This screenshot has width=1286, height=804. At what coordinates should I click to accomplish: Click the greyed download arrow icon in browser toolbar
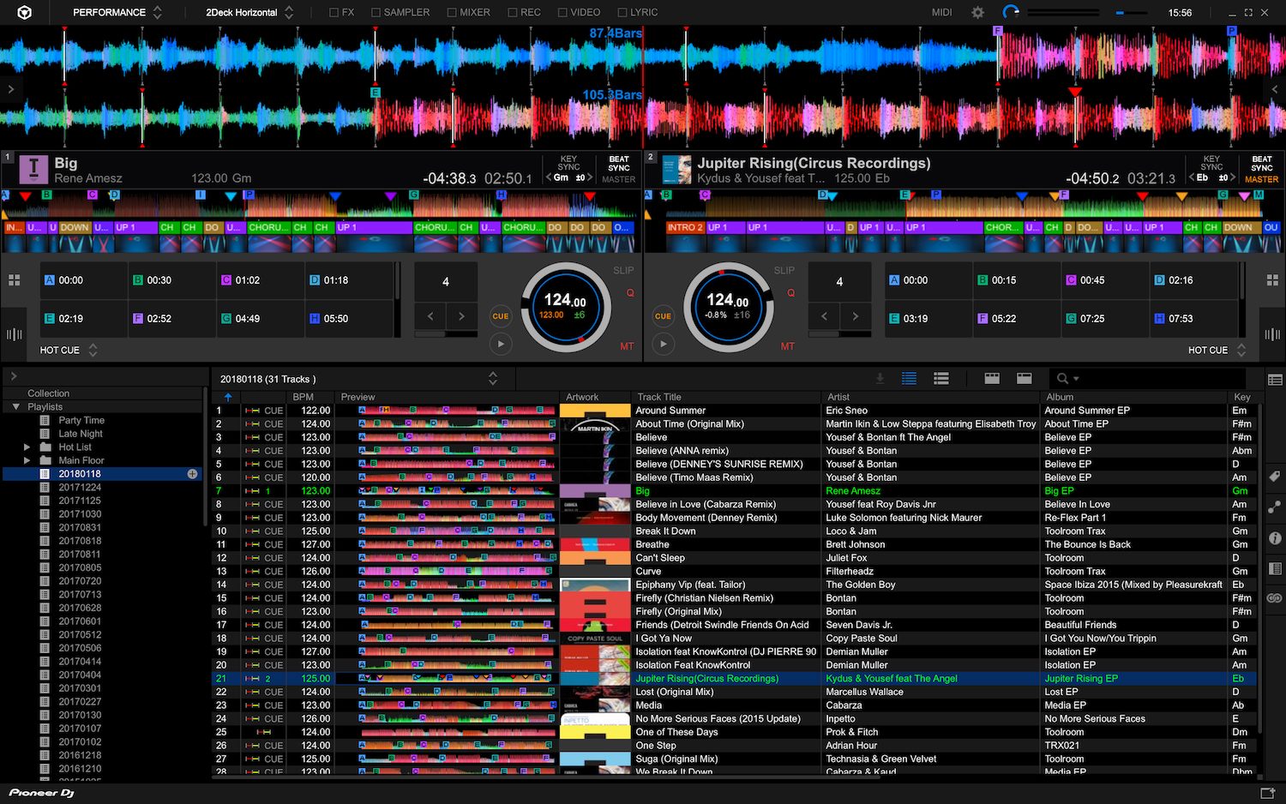(880, 379)
